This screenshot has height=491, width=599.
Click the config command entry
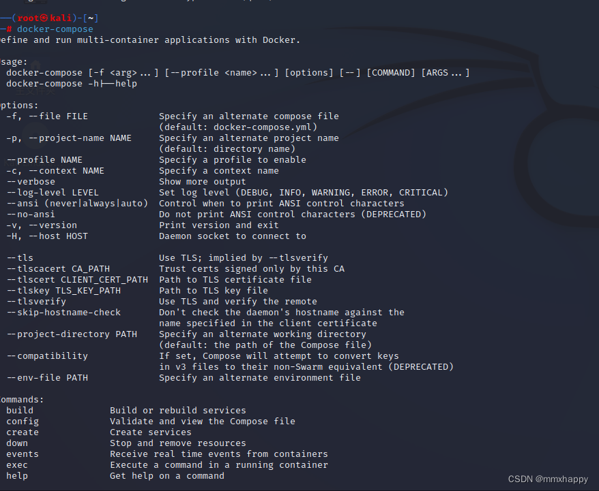23,422
